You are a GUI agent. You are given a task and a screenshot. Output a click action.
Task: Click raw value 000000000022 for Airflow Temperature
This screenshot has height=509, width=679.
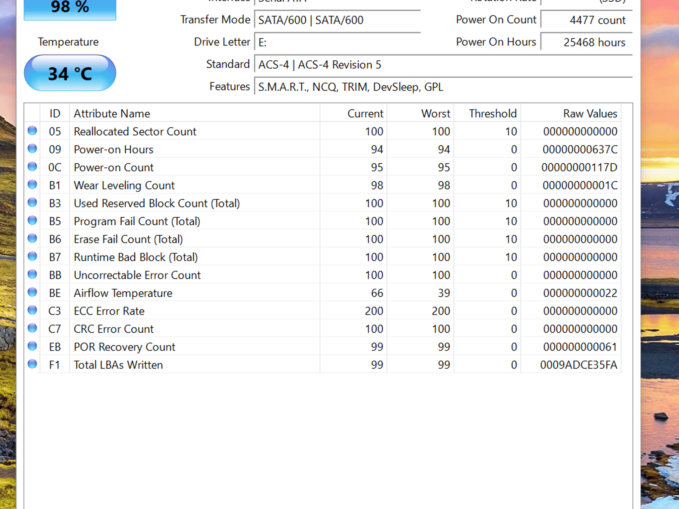(580, 293)
